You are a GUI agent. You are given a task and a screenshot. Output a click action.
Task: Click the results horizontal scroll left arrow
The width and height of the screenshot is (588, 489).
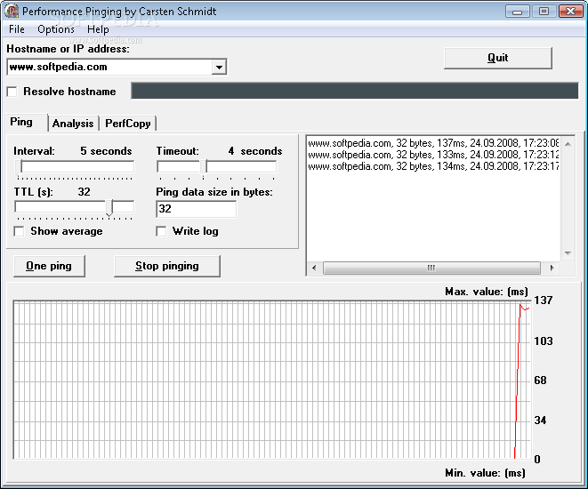pos(314,268)
